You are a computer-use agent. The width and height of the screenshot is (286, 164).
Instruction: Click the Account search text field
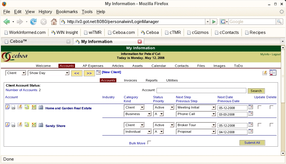click(x=201, y=91)
